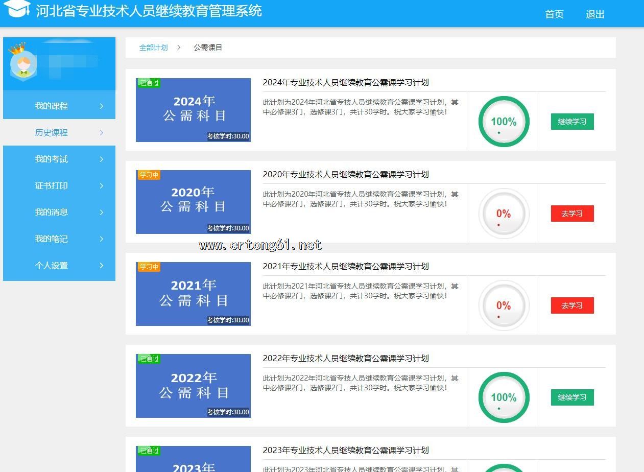Open 2023年专业技术人员继续教育公需课学习计划 title
Screen dimensions: 644x472
345,450
